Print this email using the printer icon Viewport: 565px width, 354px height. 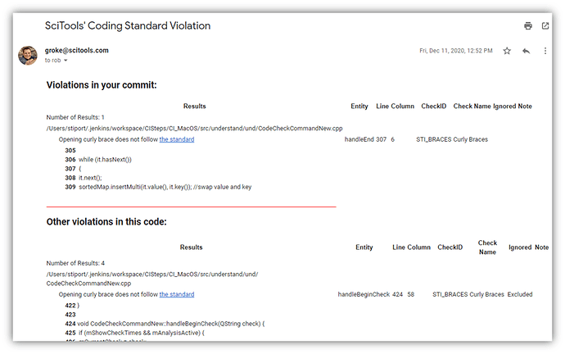pos(528,25)
